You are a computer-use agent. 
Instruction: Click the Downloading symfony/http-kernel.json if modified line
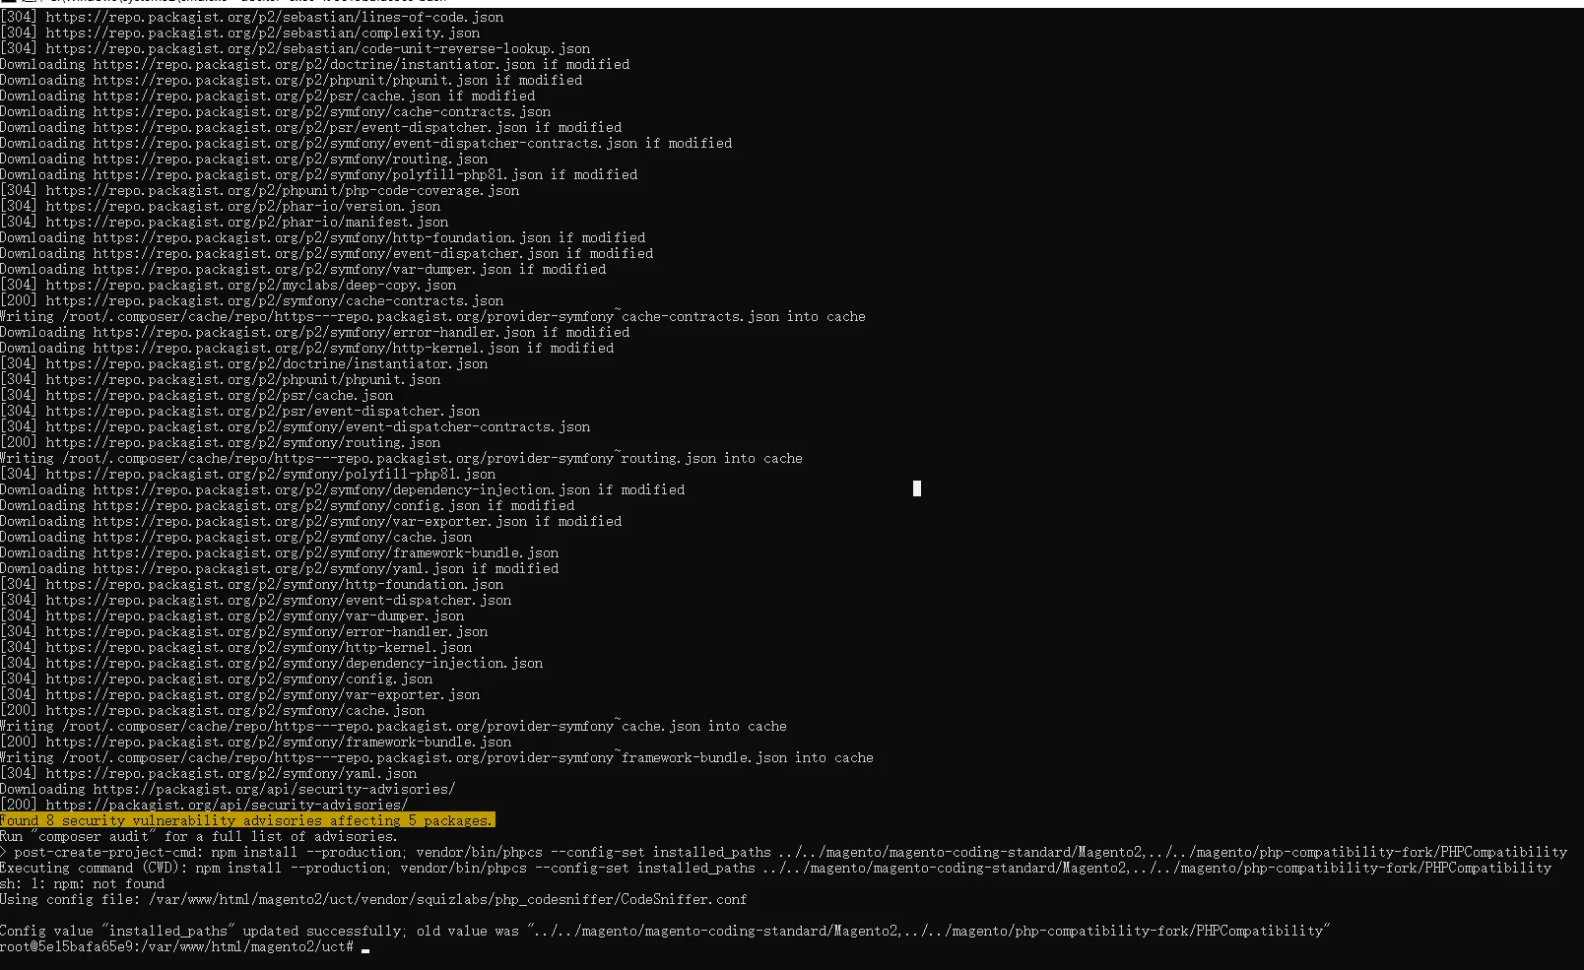click(x=307, y=348)
